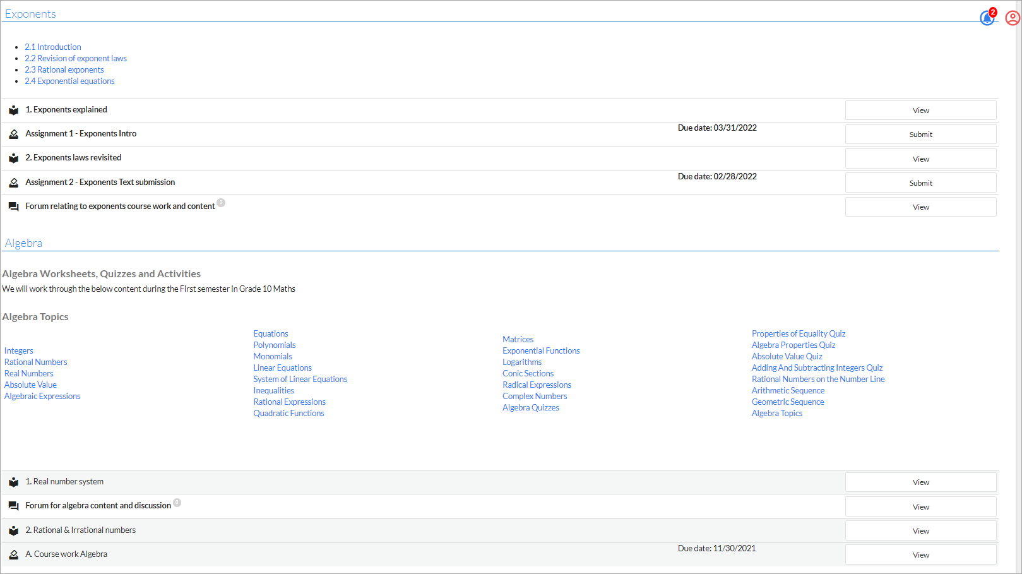Image resolution: width=1022 pixels, height=574 pixels.
Task: Open the Matrices topic link
Action: pos(518,340)
